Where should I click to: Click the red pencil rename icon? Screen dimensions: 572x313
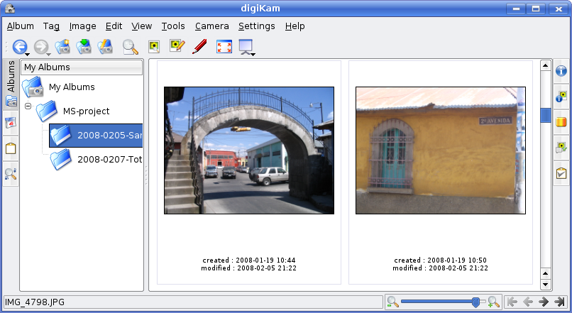(199, 47)
